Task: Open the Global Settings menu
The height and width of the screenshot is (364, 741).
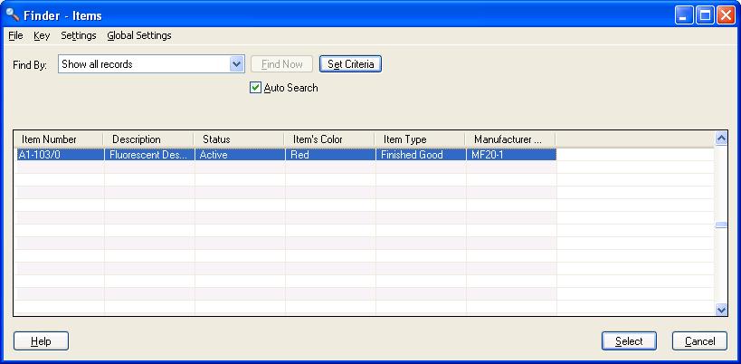Action: coord(139,35)
